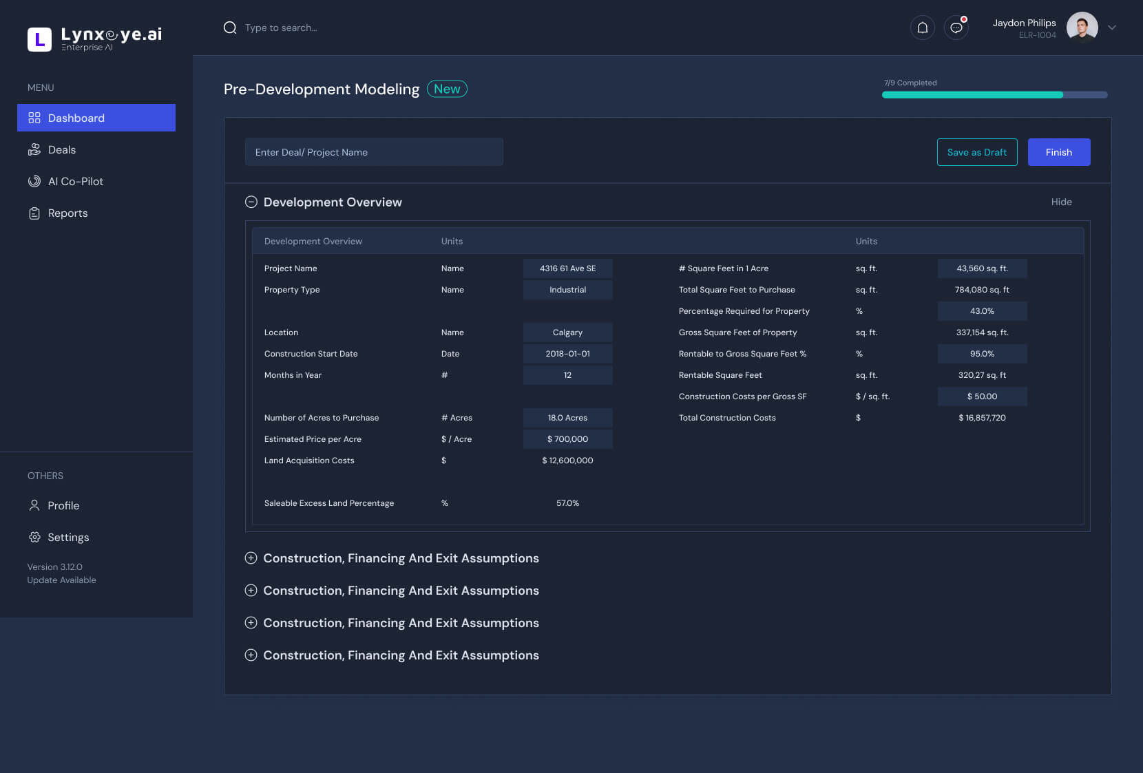1143x773 pixels.
Task: Click Jaydon Philips' profile avatar
Action: [x=1082, y=28]
